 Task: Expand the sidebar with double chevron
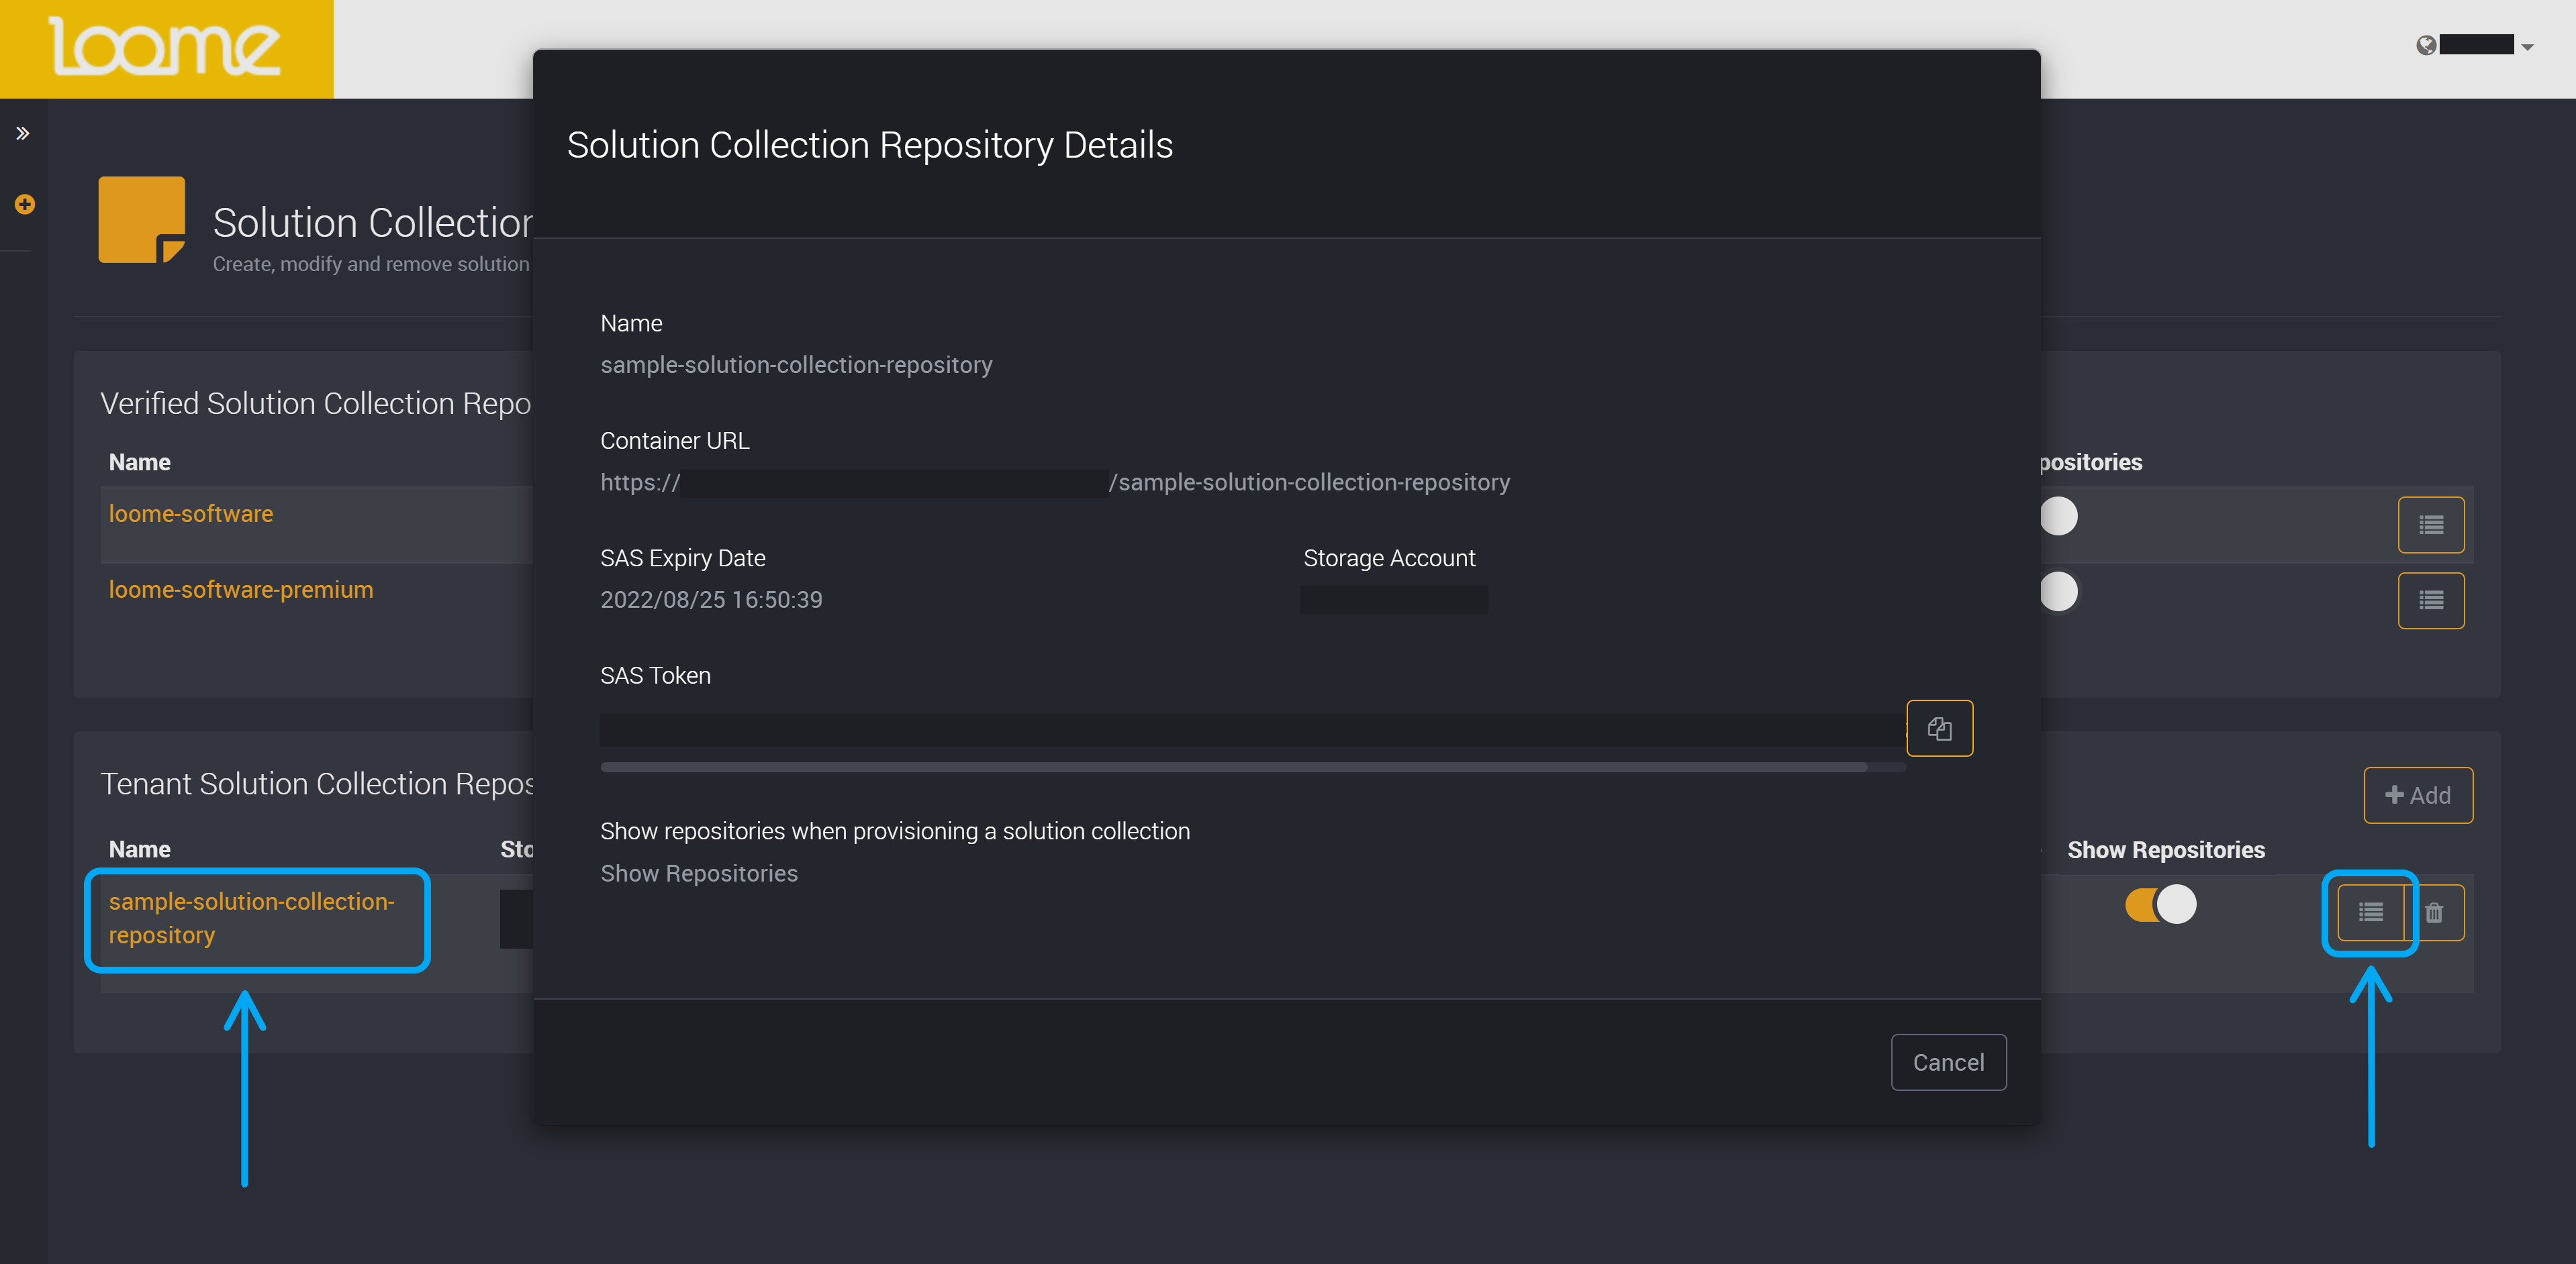coord(23,133)
